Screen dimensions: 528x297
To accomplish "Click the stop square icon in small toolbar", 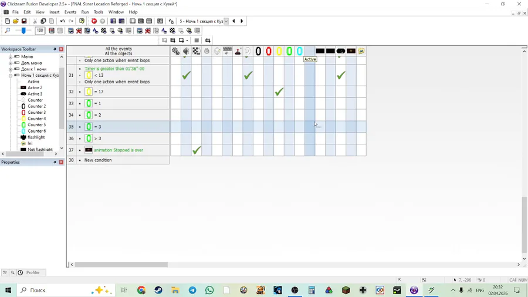I will tap(197, 41).
